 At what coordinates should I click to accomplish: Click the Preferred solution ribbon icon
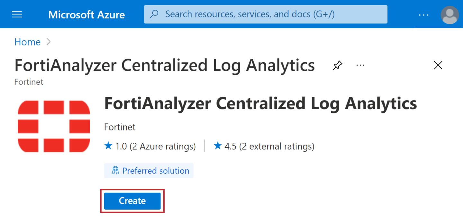115,170
